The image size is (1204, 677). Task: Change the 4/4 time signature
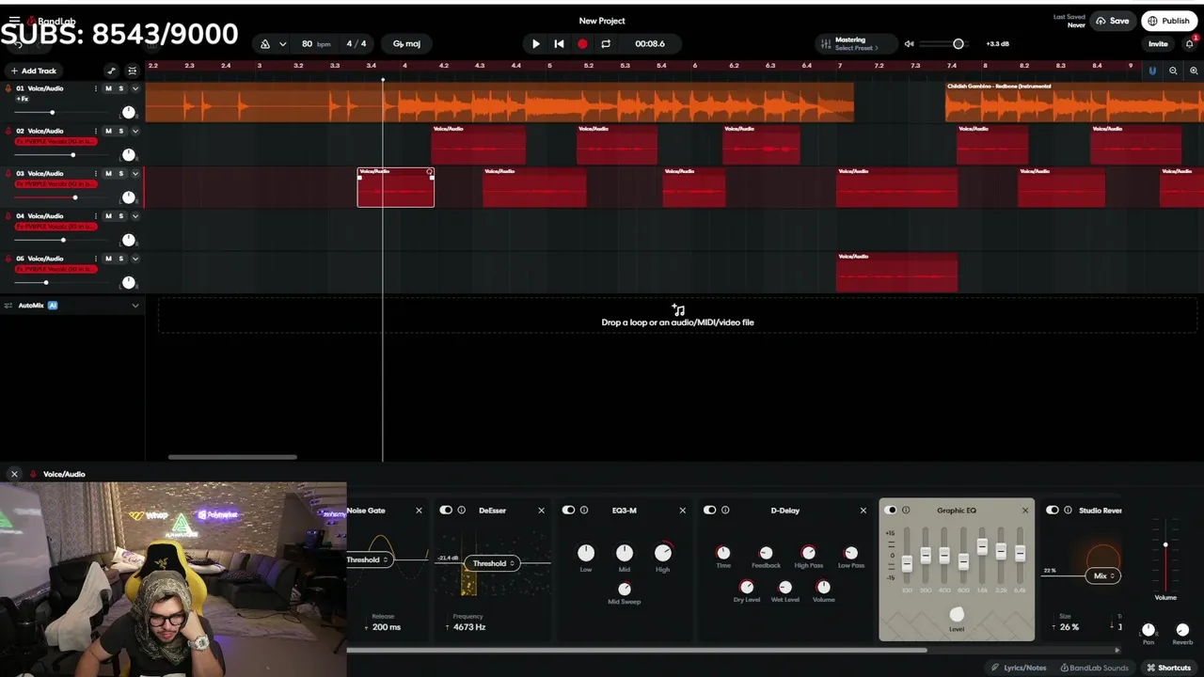point(356,44)
